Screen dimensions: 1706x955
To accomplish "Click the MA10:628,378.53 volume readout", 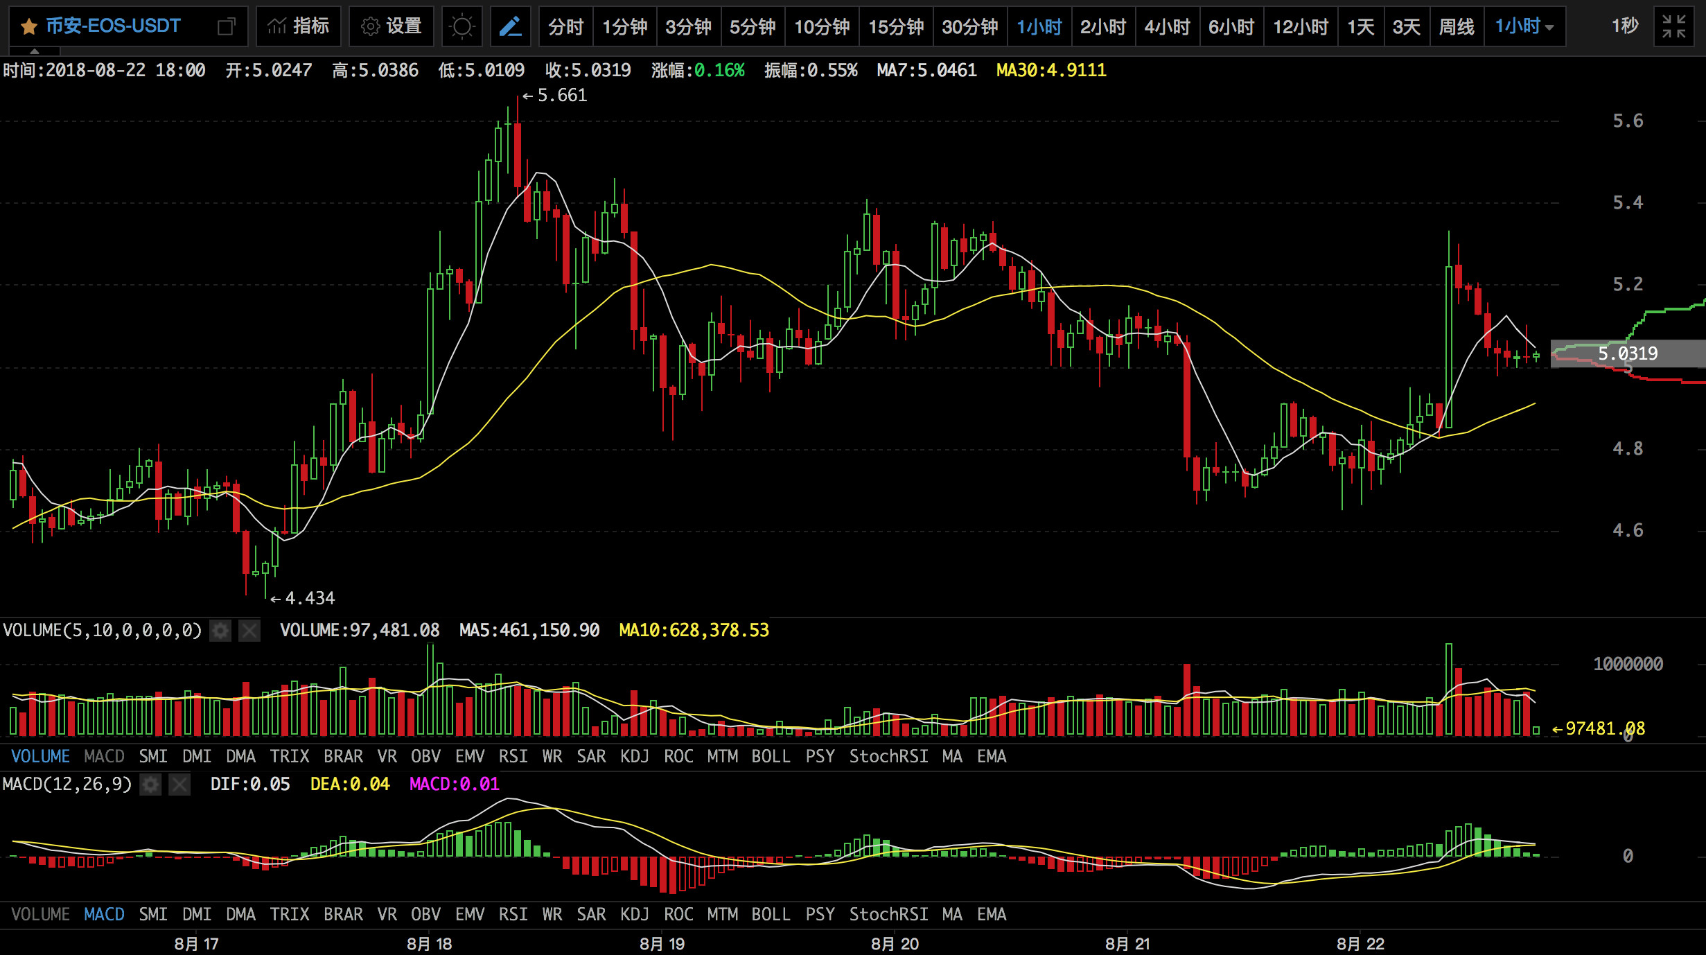I will tap(694, 630).
